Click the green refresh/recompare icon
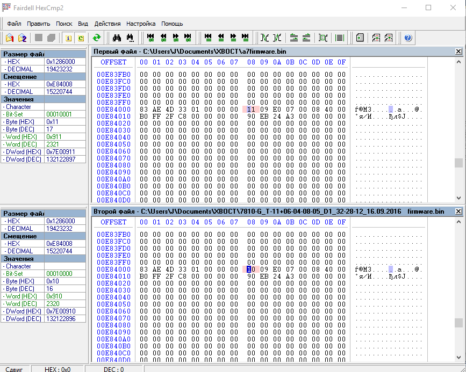The width and height of the screenshot is (466, 372). pos(96,38)
